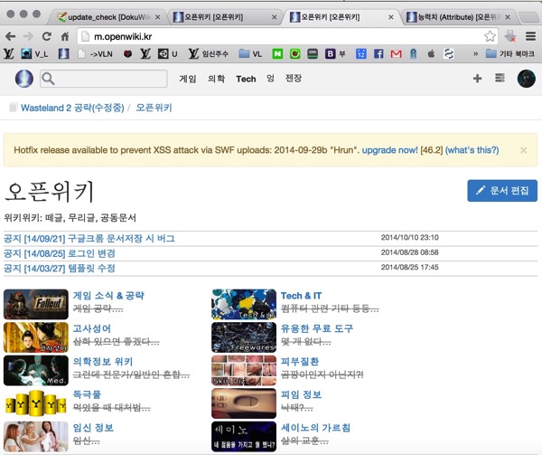Click the plus icon to add a page
Viewport: 542px width, 455px height.
click(x=477, y=78)
